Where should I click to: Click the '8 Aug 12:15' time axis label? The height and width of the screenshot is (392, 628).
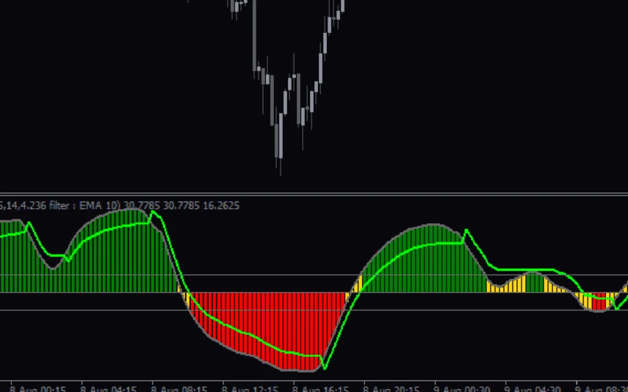pyautogui.click(x=250, y=386)
